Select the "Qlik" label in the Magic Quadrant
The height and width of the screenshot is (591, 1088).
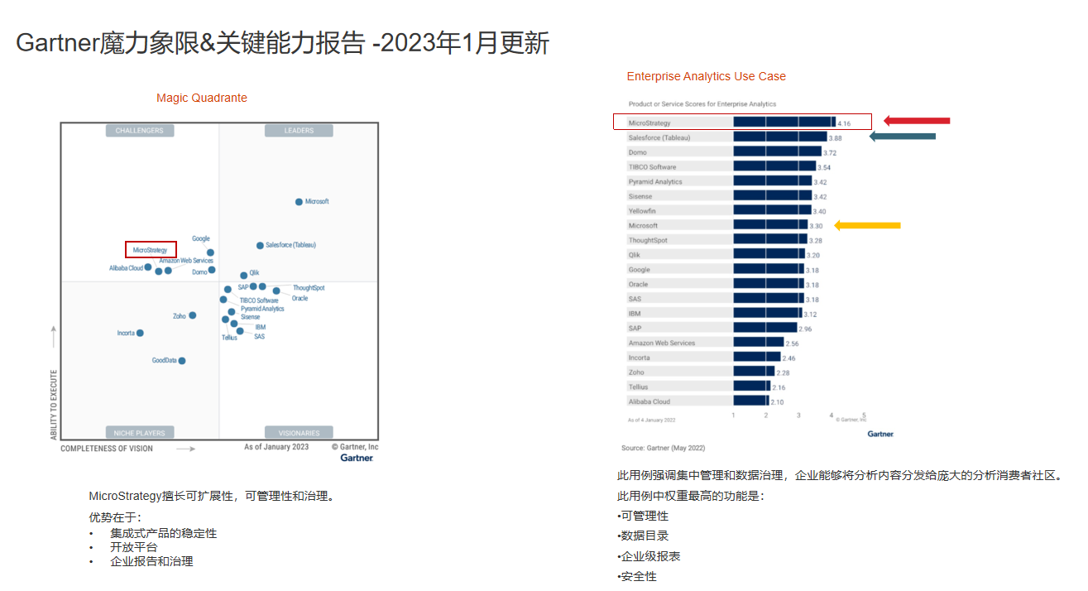(x=254, y=271)
